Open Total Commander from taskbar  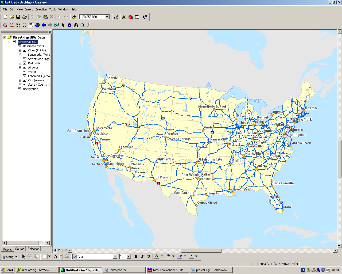(168, 270)
